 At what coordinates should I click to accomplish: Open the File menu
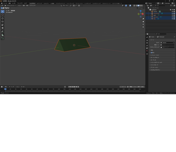tap(5, 3)
